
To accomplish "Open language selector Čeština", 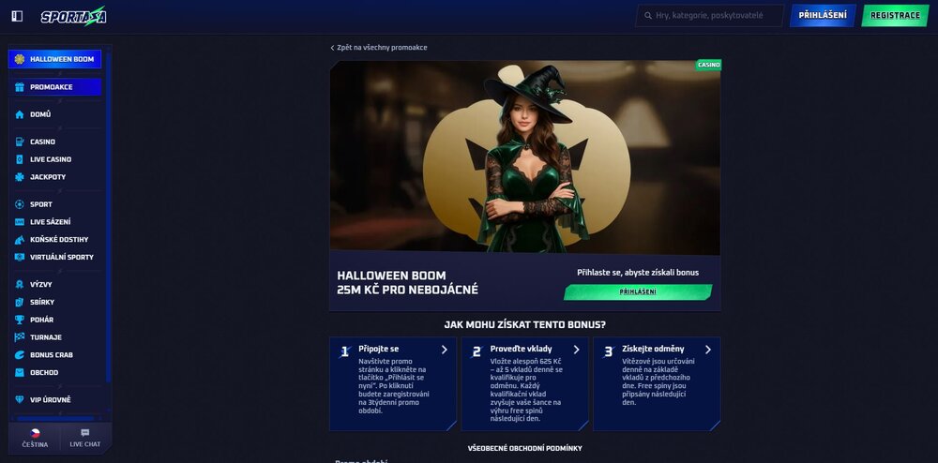I will click(x=35, y=438).
